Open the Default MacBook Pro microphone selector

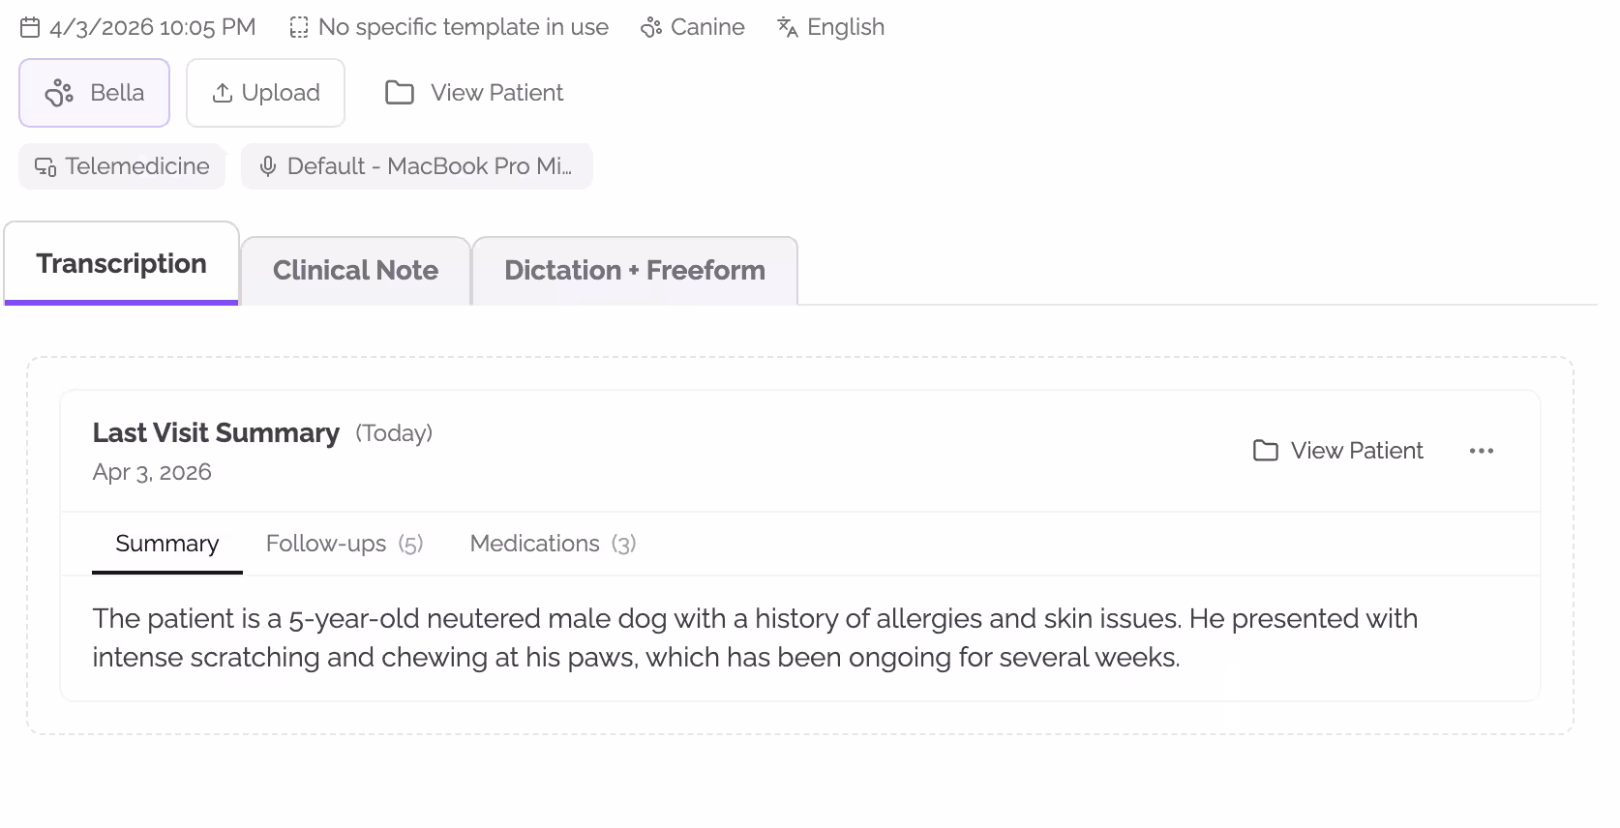429,166
